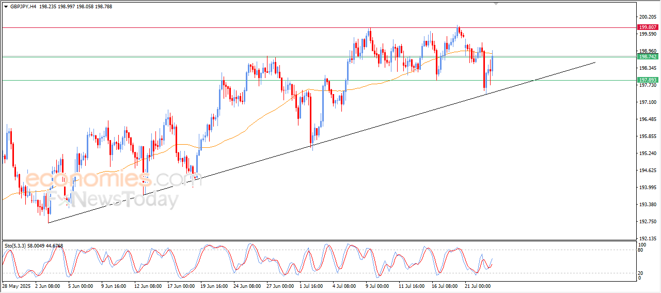
Task: Click the chart shift triangle marker at top
Action: click(x=496, y=4)
